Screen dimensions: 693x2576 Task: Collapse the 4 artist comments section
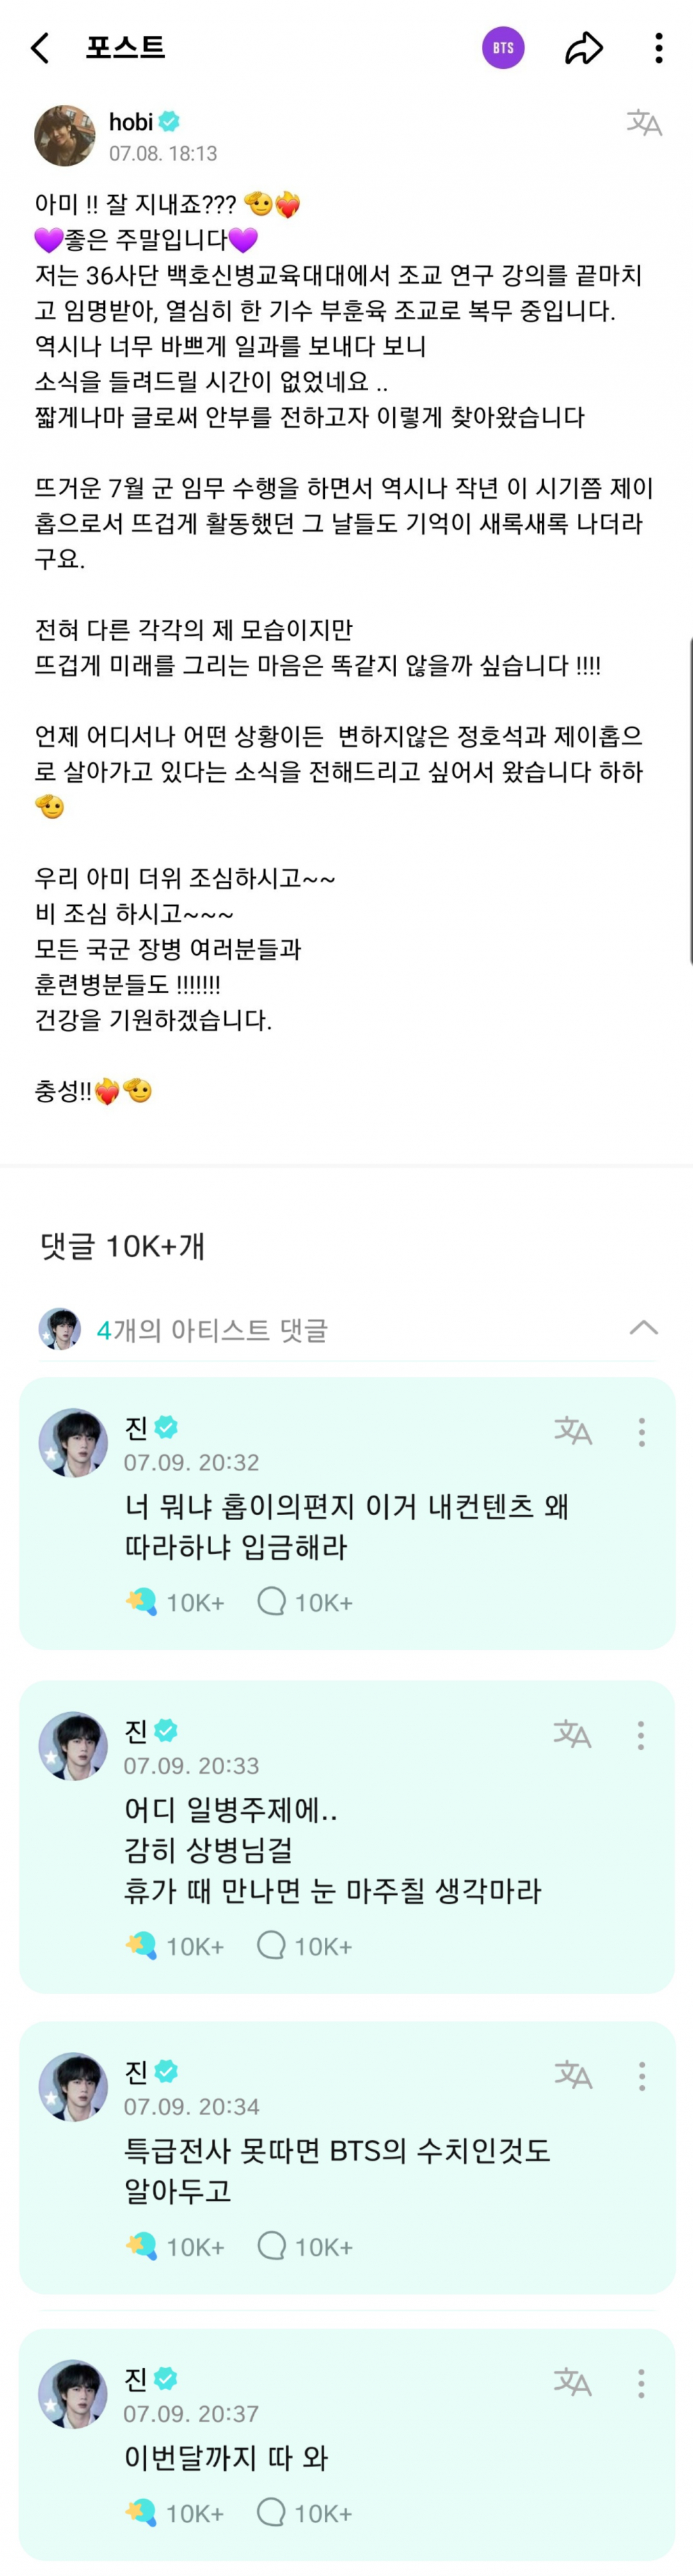coord(643,1328)
